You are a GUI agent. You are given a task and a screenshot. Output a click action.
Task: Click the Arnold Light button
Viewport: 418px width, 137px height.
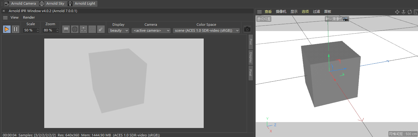(x=82, y=4)
